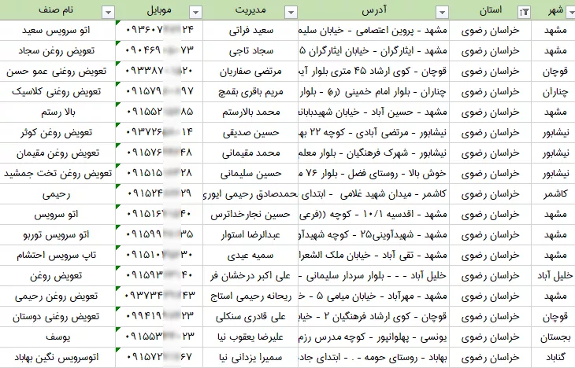Select cell اتو سرویس توربو

pos(57,234)
